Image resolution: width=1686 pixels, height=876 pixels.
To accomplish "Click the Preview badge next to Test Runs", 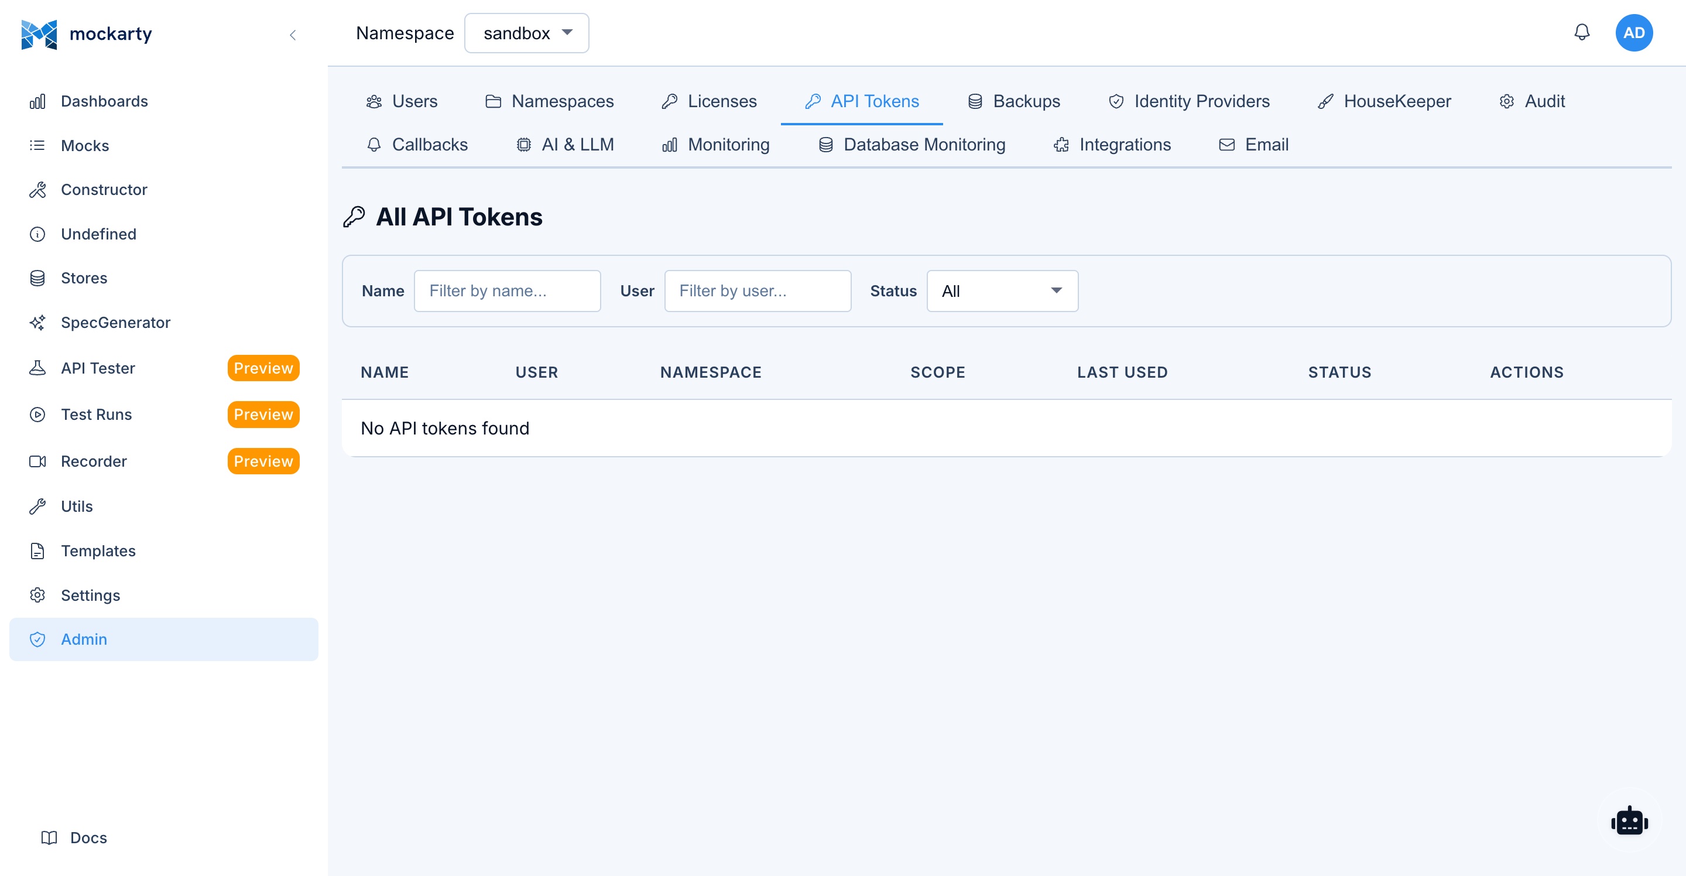I will pyautogui.click(x=263, y=415).
